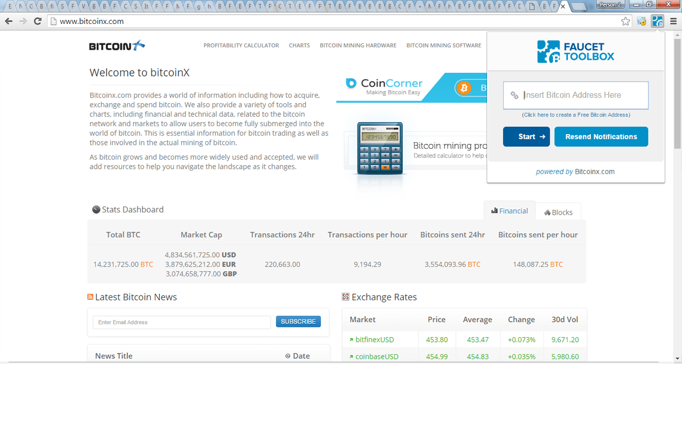This screenshot has width=682, height=426.
Task: Click the puzzle-badge extension icon in toolbar
Action: [x=641, y=21]
